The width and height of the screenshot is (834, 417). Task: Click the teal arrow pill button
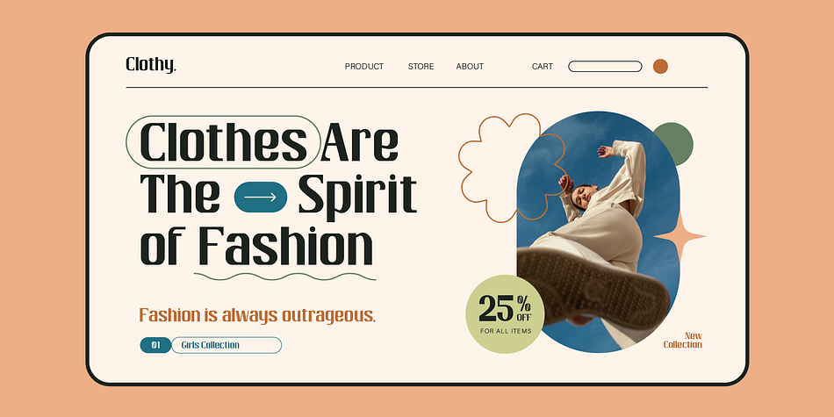pos(261,197)
